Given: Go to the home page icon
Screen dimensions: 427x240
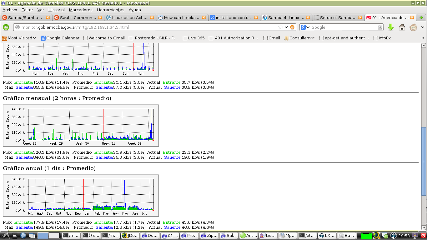Looking at the screenshot, I should point(402,27).
